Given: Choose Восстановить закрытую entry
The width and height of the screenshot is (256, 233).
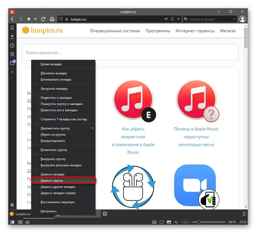Looking at the screenshot, I should click(63, 202).
